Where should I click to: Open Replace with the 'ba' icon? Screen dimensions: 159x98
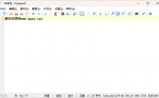[68, 14]
